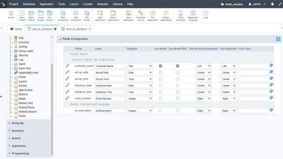The image size is (283, 159).
Task: Open the Locales menu
Action: (88, 4)
